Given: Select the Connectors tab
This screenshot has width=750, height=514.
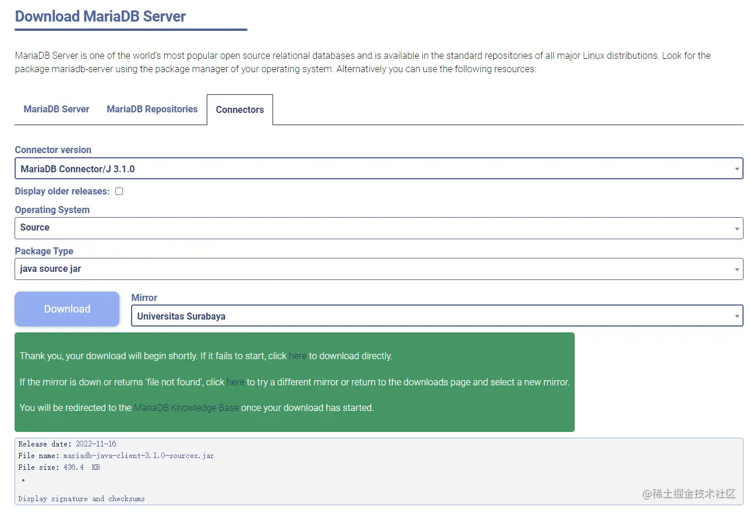Looking at the screenshot, I should [240, 109].
